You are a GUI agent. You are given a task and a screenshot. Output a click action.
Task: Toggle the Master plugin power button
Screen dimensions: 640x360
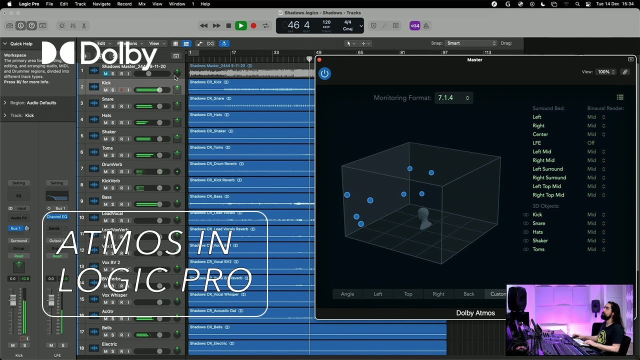324,73
